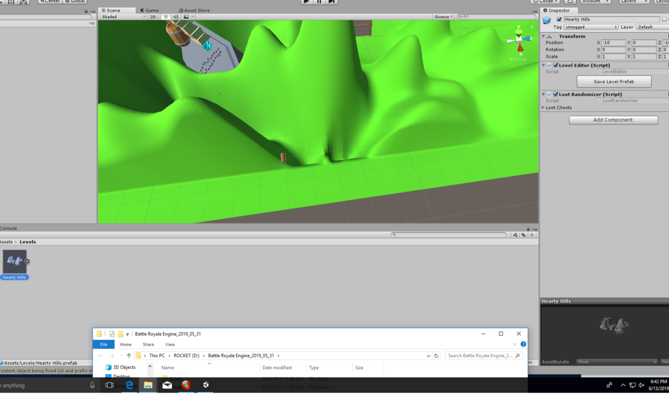669x418 pixels.
Task: Toggle the Center pivot button
Action: pos(50,2)
